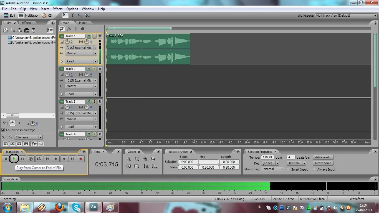Select the Move/Copy Clip tool
The image size is (379, 213).
80,16
